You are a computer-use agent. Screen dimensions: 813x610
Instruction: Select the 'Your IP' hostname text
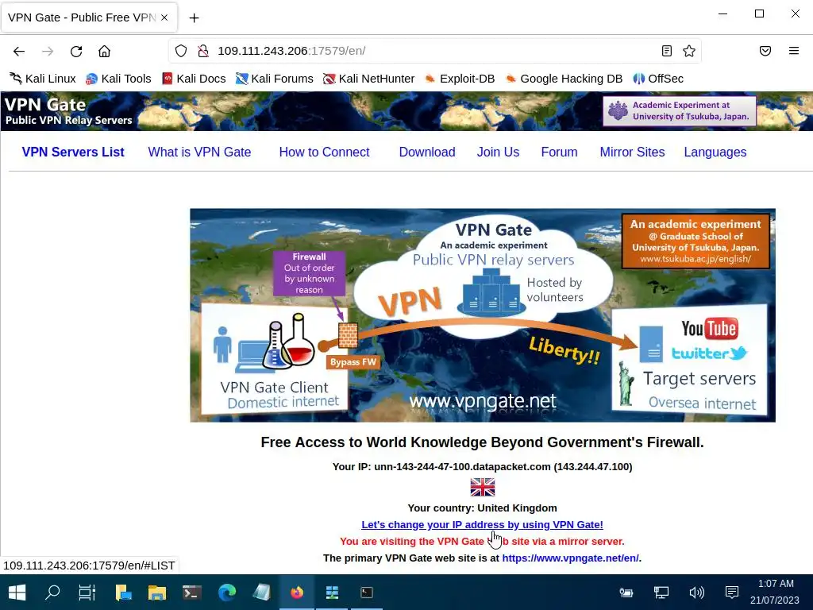coord(463,467)
